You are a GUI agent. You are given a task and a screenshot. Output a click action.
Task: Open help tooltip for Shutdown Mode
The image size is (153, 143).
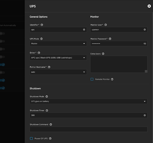(x=47, y=97)
